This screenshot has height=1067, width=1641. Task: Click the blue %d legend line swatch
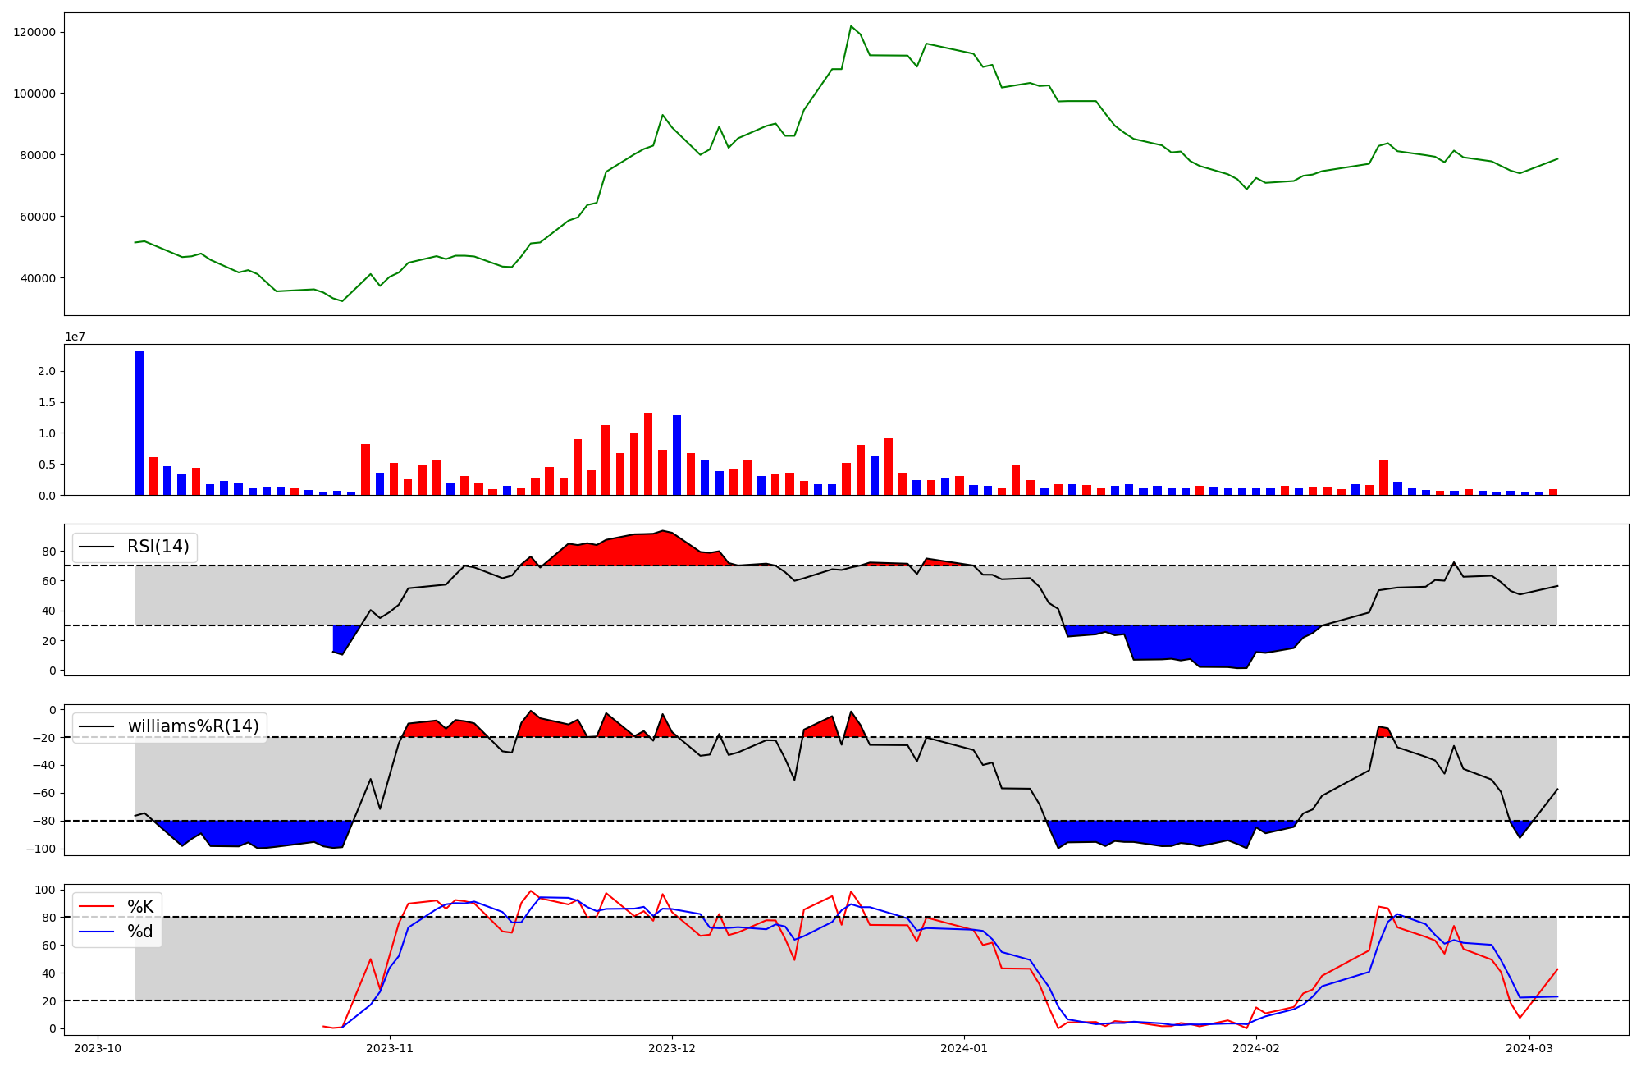coord(95,932)
